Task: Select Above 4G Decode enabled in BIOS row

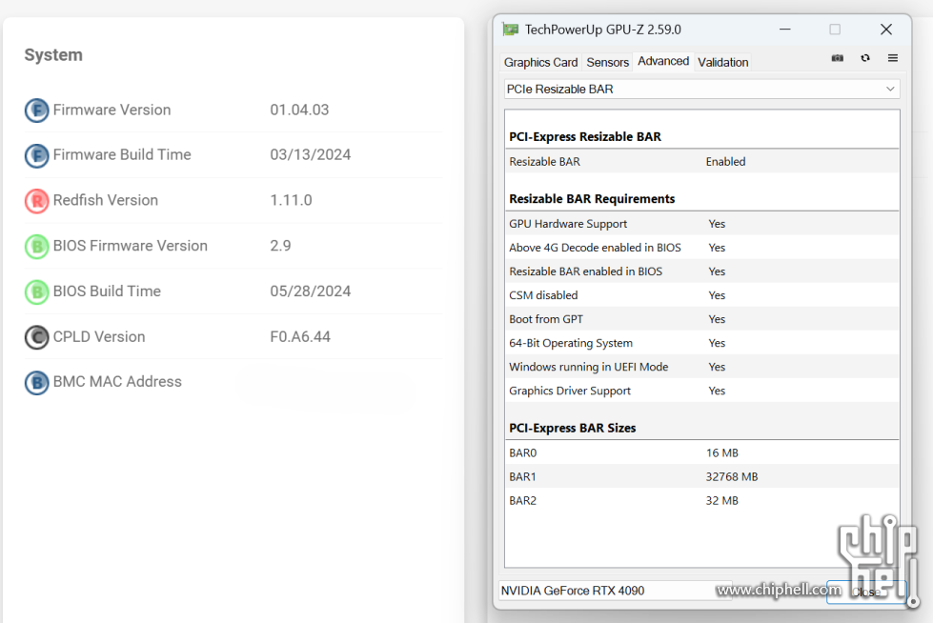Action: point(701,248)
